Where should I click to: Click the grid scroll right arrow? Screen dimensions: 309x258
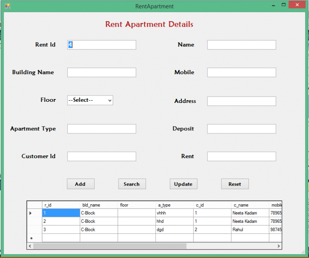pos(278,246)
